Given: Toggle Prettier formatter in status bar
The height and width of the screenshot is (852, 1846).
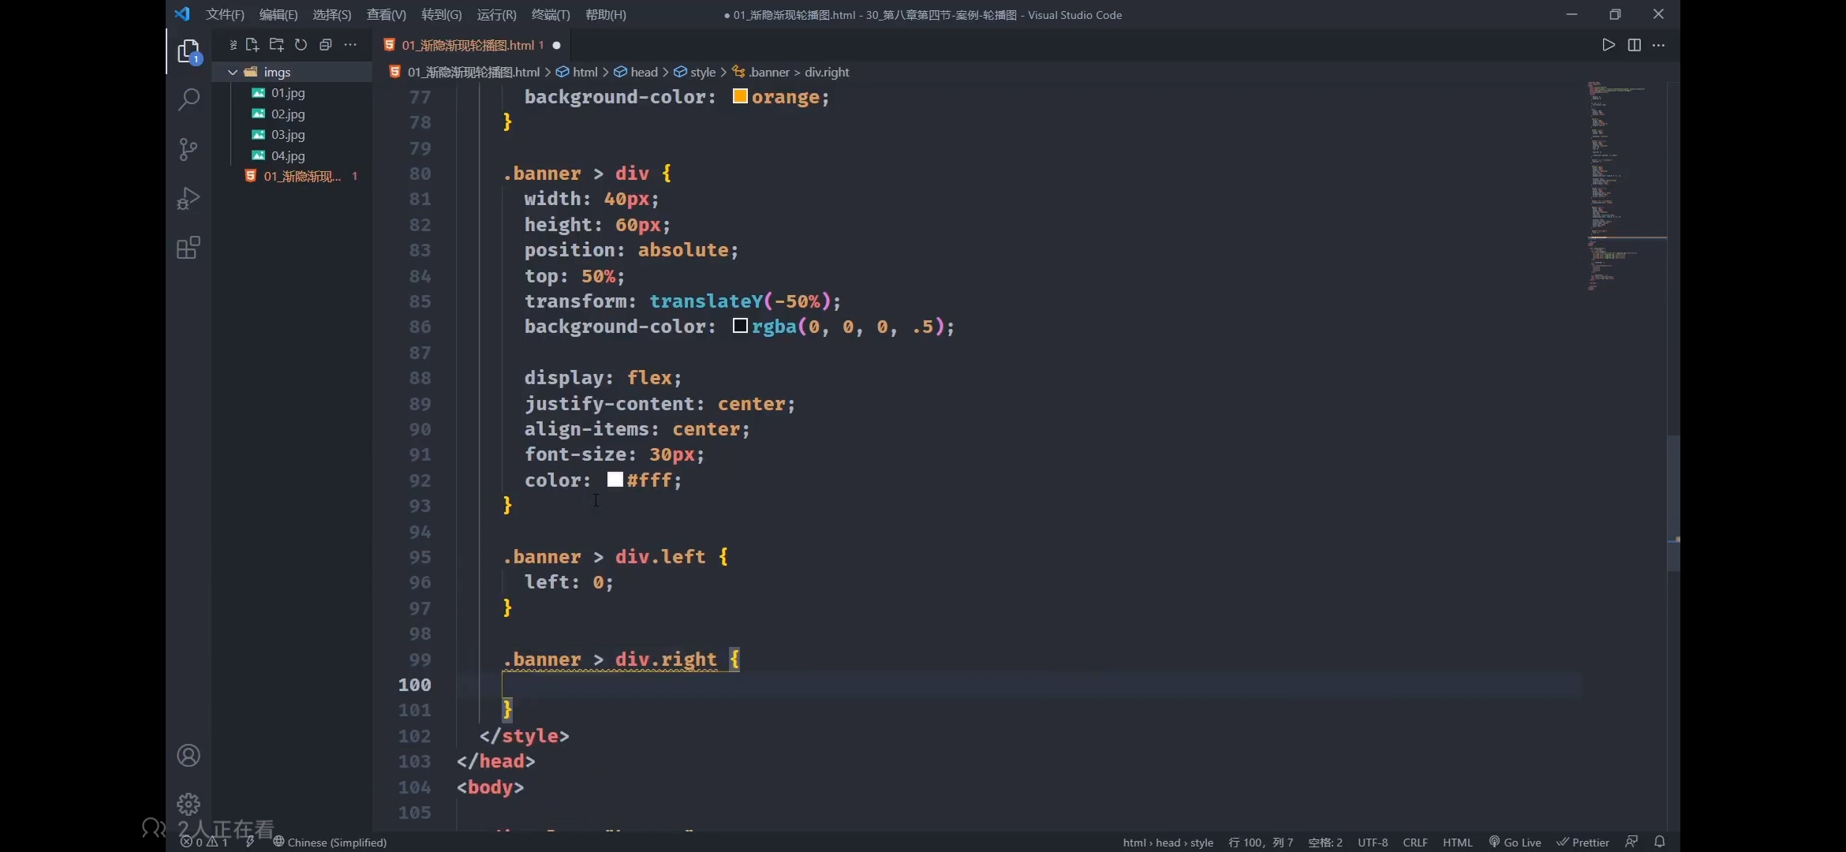Looking at the screenshot, I should coord(1583,843).
